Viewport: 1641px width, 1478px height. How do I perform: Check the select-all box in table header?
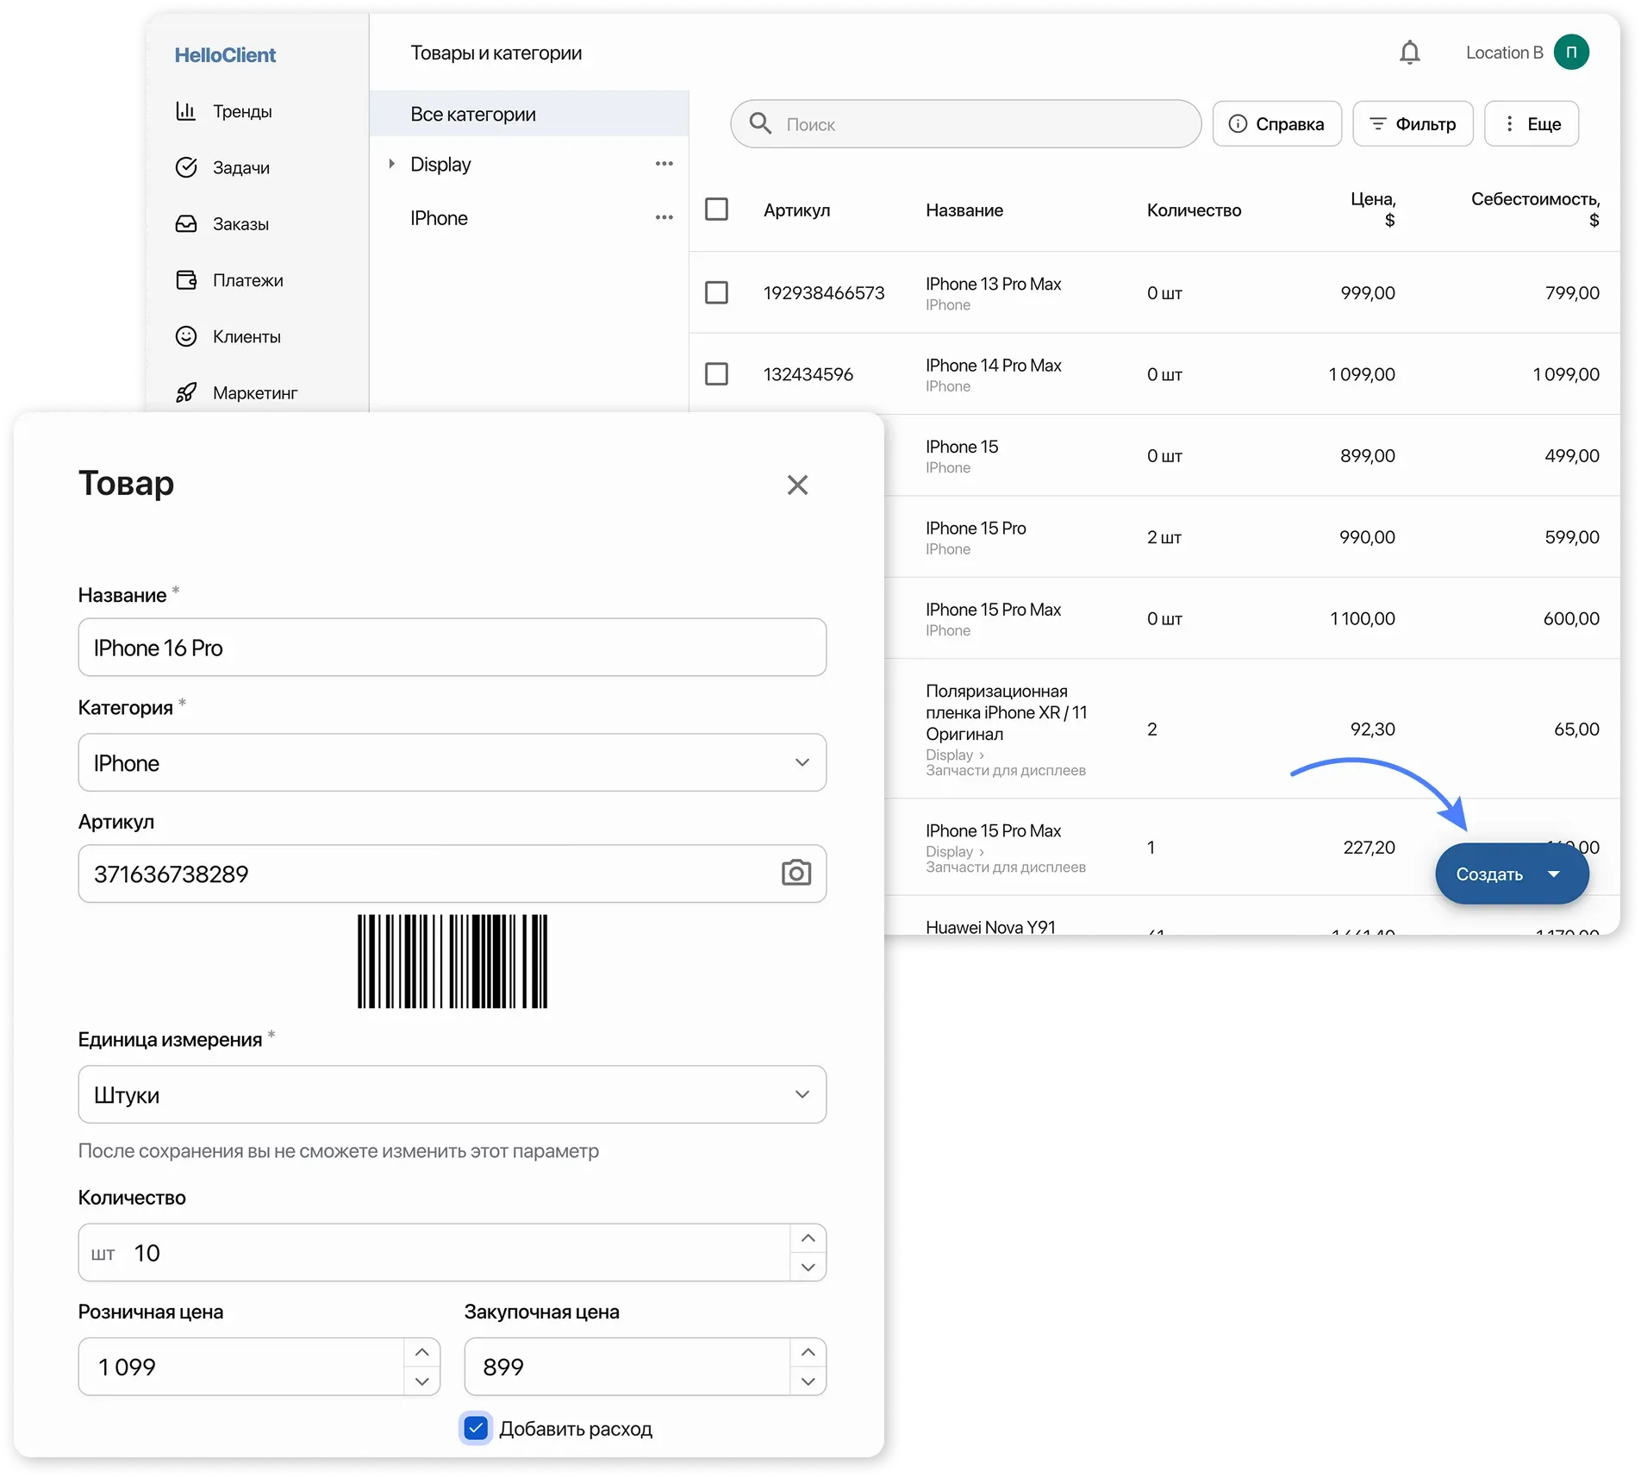(x=716, y=210)
